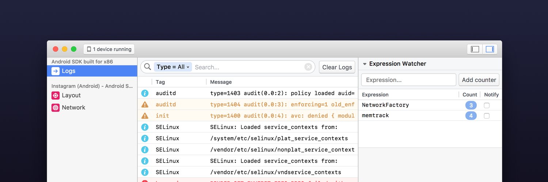Viewport: 548px width, 182px height.
Task: Select the warning icon on init row
Action: [145, 116]
